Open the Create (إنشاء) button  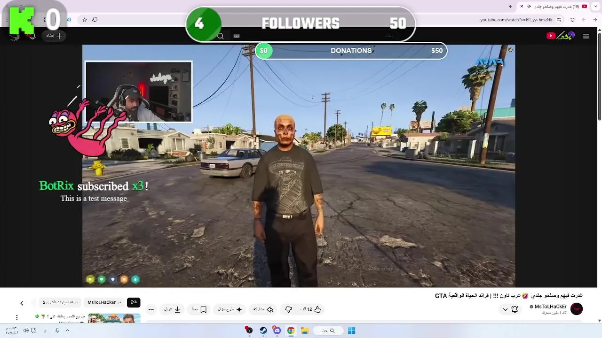[54, 36]
